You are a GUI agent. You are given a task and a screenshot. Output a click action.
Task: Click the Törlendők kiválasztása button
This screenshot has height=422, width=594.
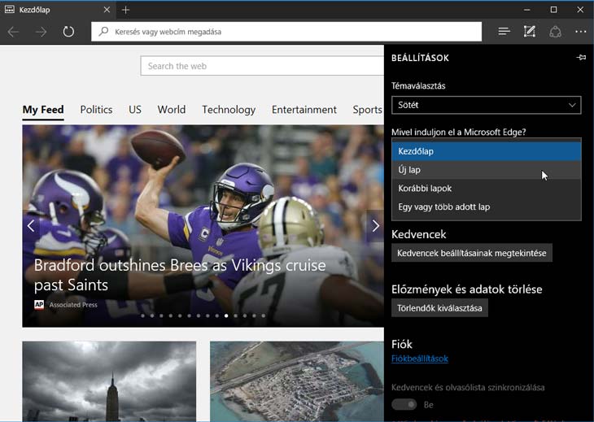439,308
